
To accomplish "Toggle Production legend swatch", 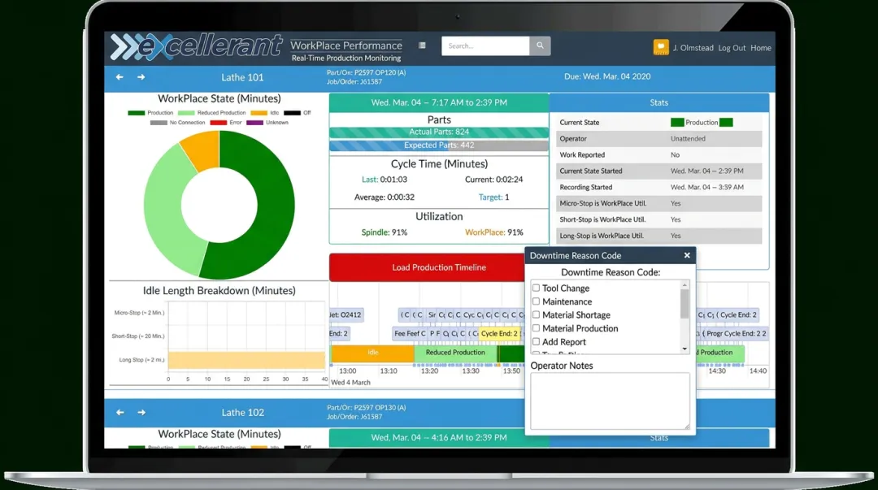I will [136, 113].
